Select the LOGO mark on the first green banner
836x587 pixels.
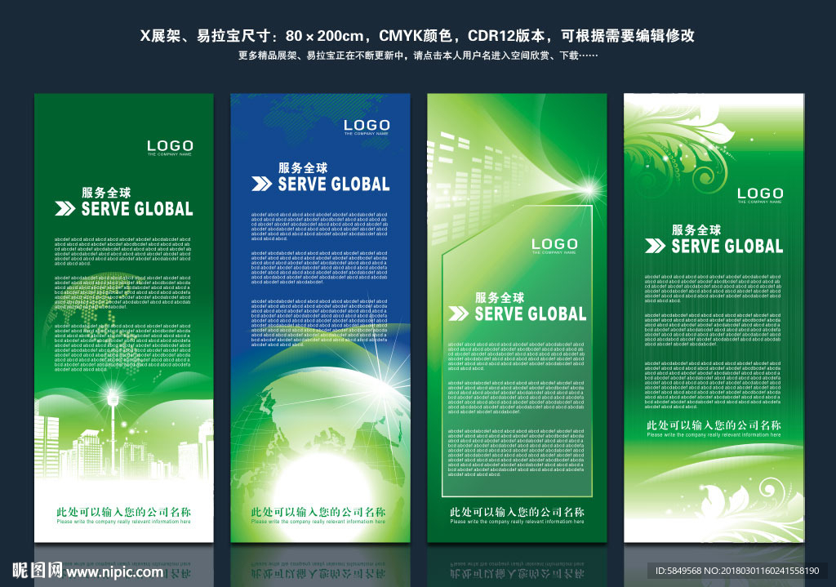(170, 147)
